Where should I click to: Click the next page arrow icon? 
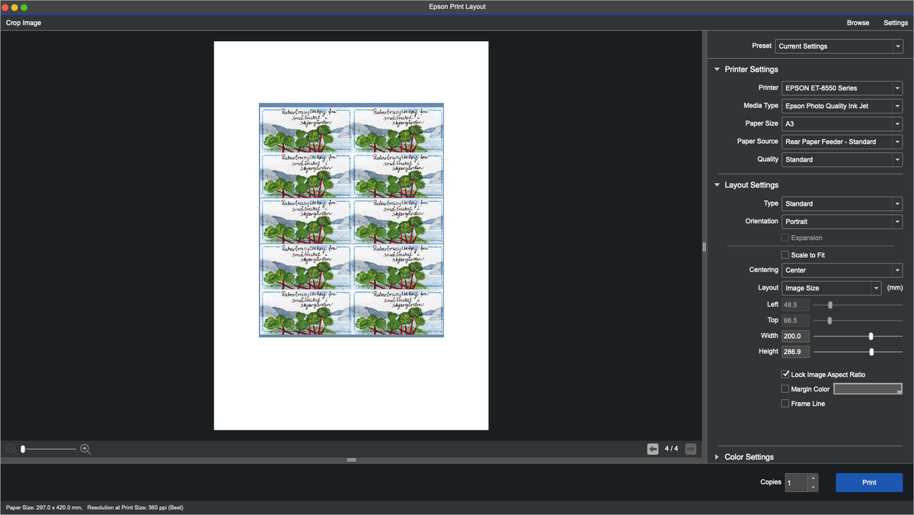(691, 449)
